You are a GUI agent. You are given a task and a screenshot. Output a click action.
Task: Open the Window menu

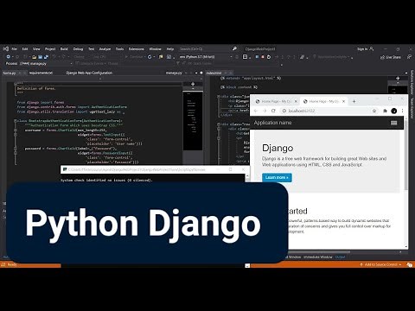click(155, 49)
